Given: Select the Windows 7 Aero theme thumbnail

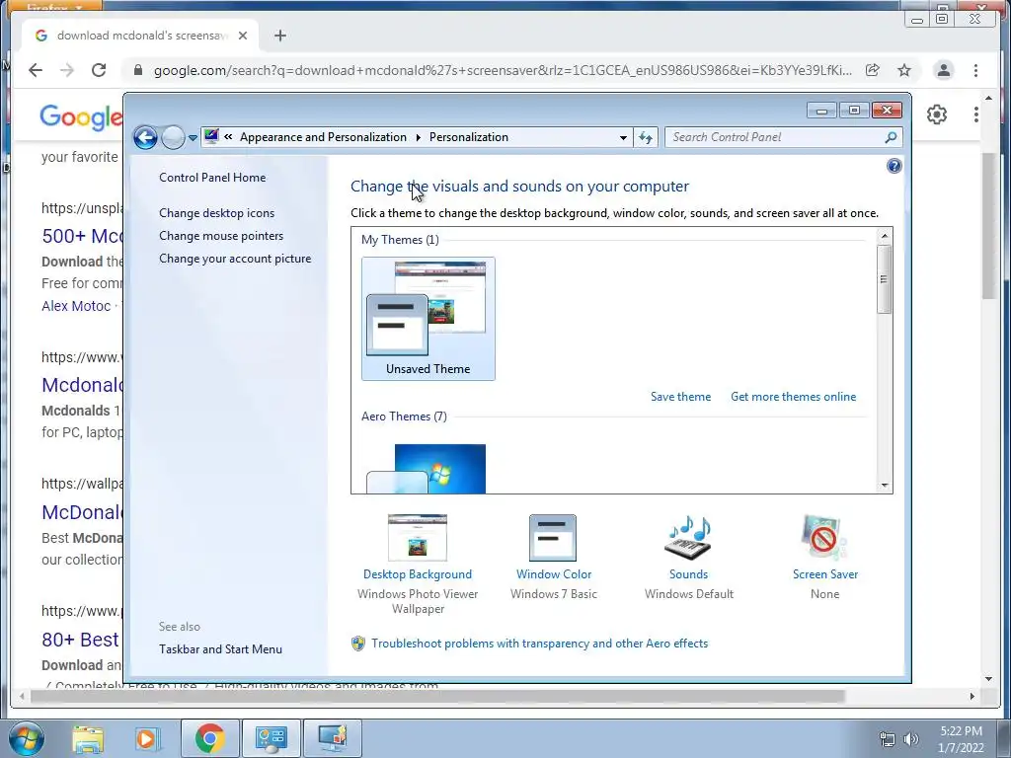Looking at the screenshot, I should tap(427, 469).
